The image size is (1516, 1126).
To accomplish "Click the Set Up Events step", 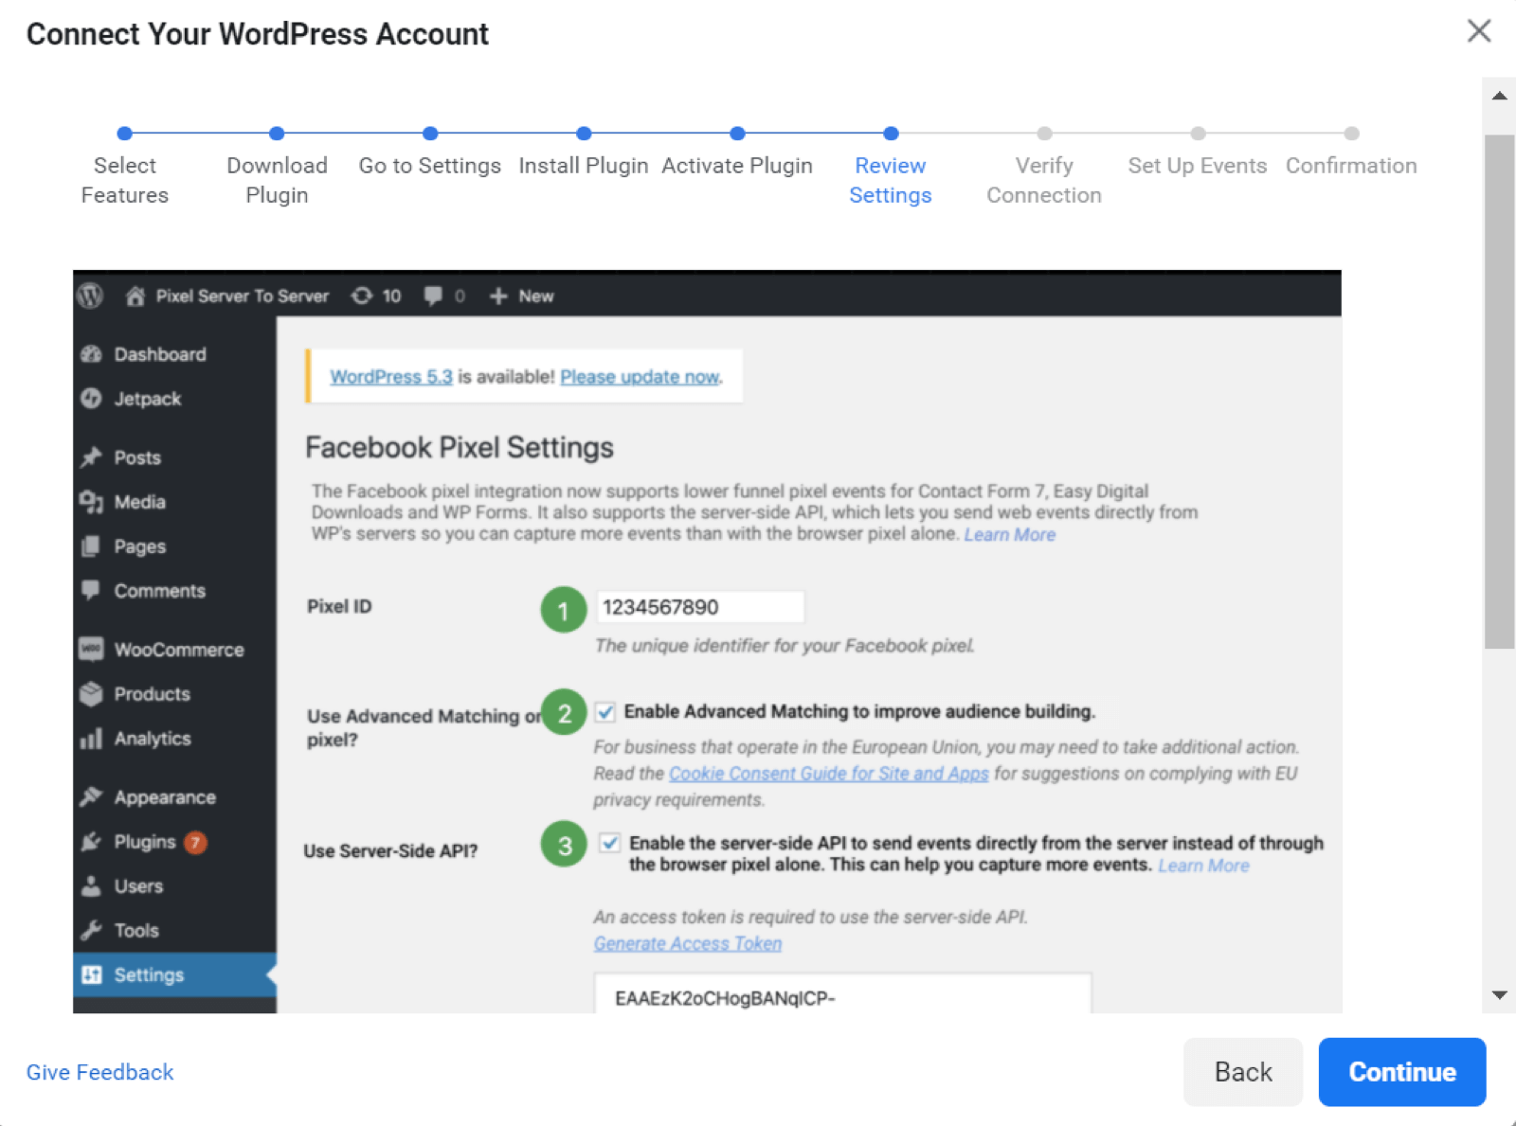I will click(x=1198, y=166).
